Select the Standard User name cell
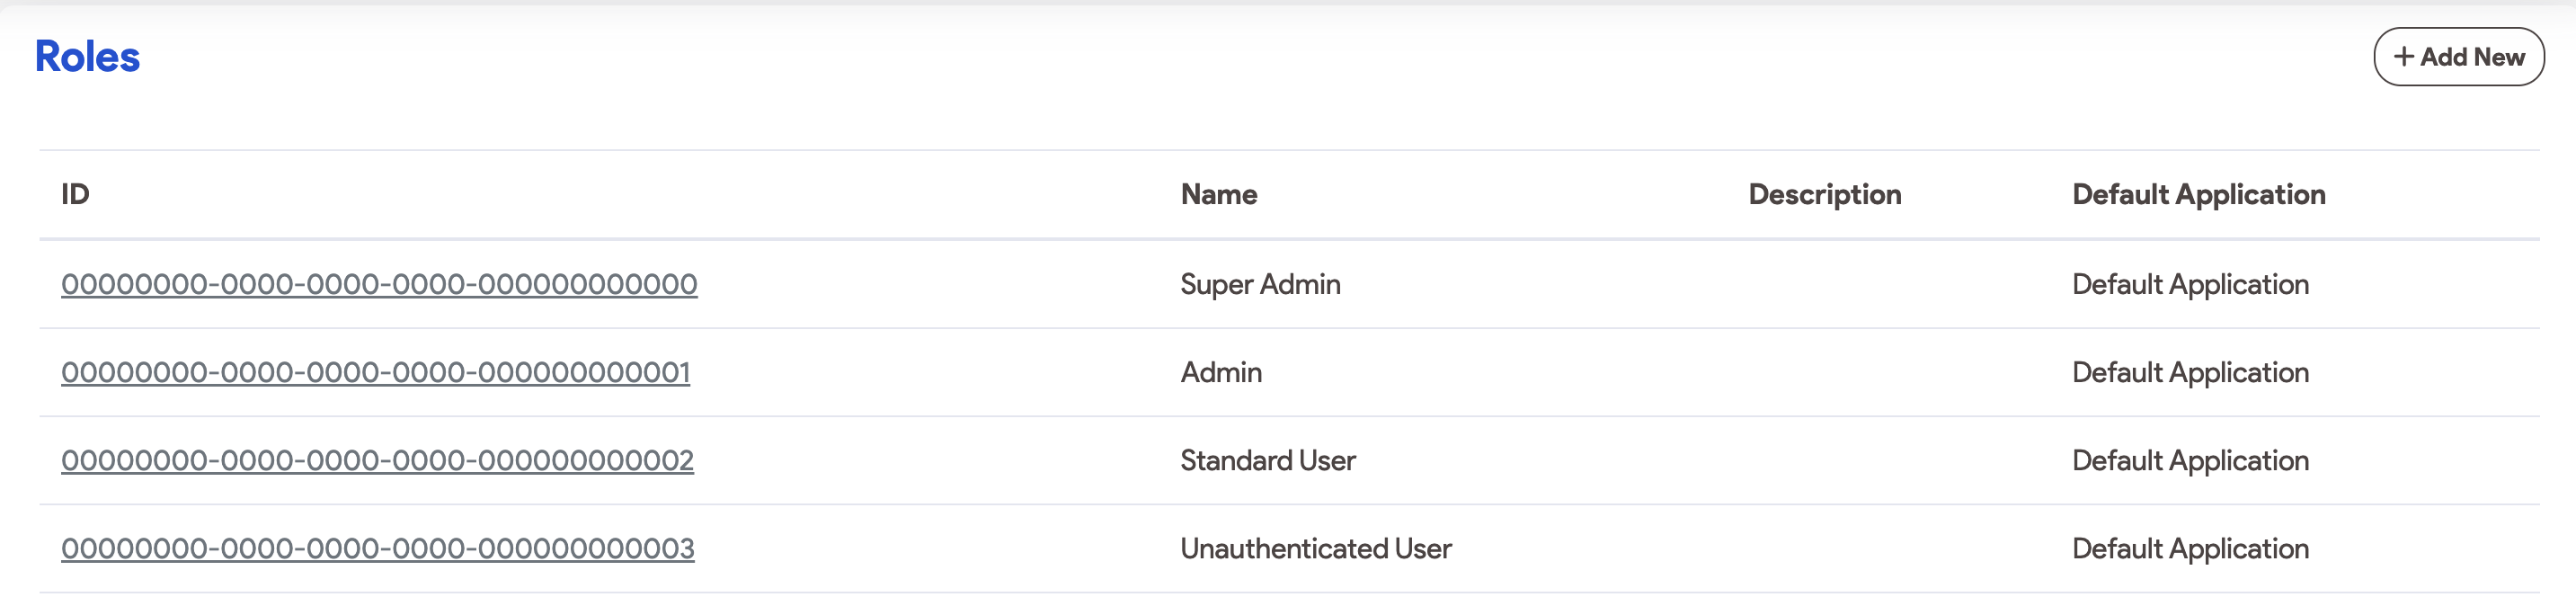This screenshot has width=2576, height=597. pos(1267,460)
